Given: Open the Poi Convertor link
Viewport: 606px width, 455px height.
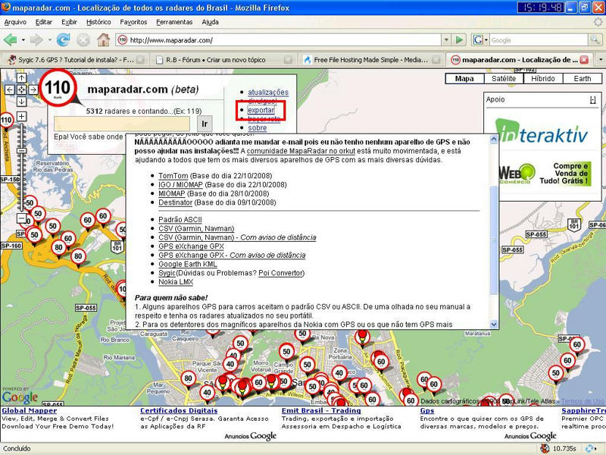Looking at the screenshot, I should coord(280,273).
